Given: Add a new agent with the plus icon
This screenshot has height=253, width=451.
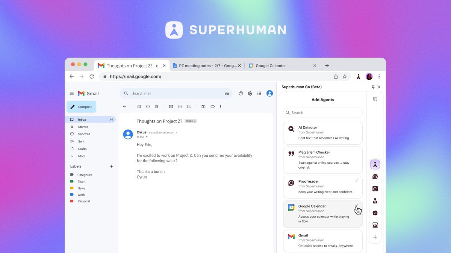Looking at the screenshot, I should [x=375, y=237].
